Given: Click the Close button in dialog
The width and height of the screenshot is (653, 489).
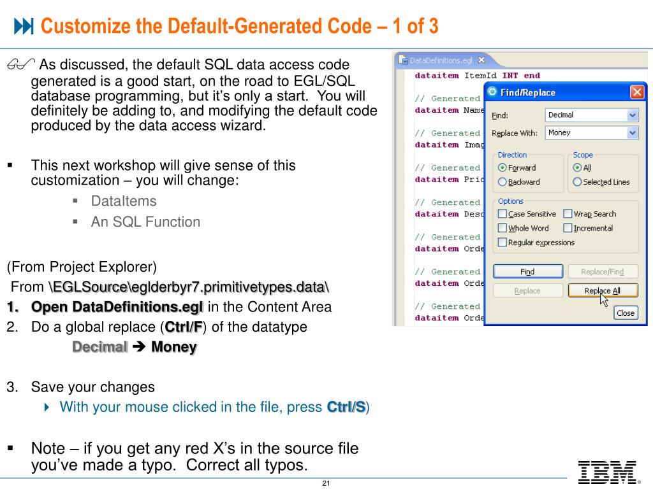Looking at the screenshot, I should pyautogui.click(x=625, y=313).
